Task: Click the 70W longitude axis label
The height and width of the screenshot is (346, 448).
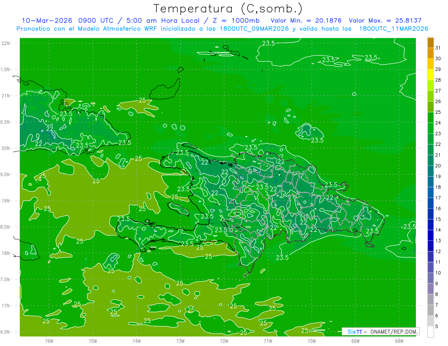Action: 312,341
